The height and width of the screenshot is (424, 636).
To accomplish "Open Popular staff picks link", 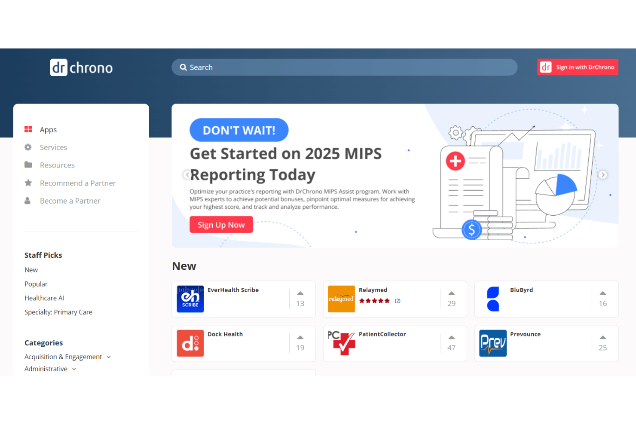I will pyautogui.click(x=36, y=284).
